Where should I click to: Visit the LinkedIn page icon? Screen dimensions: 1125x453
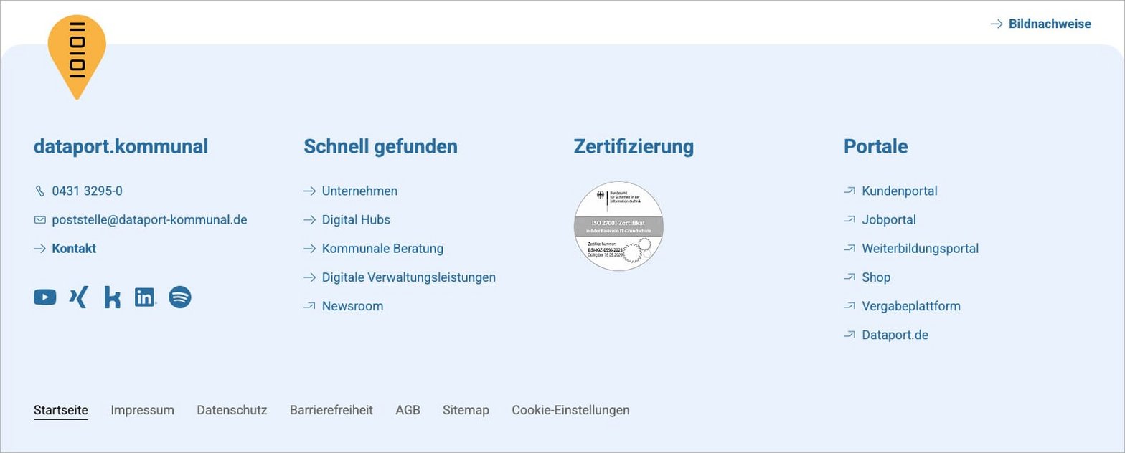145,297
